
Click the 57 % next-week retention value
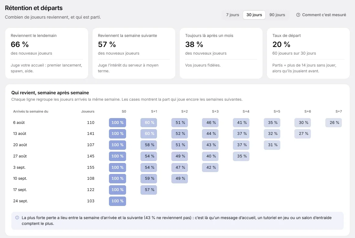click(107, 45)
